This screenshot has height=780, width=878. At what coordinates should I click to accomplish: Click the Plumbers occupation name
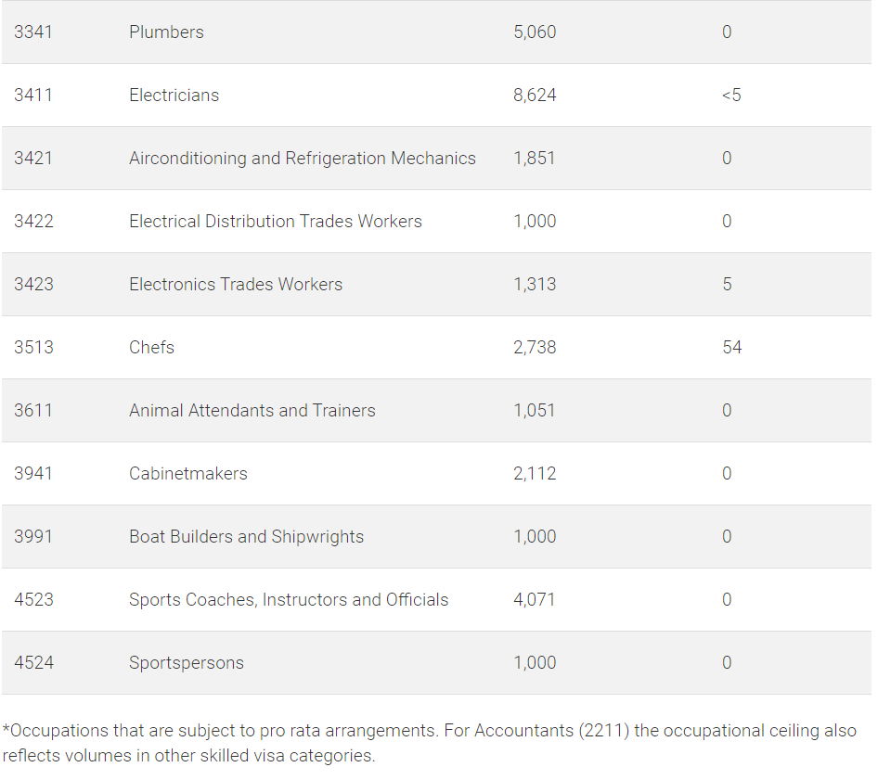pos(166,32)
